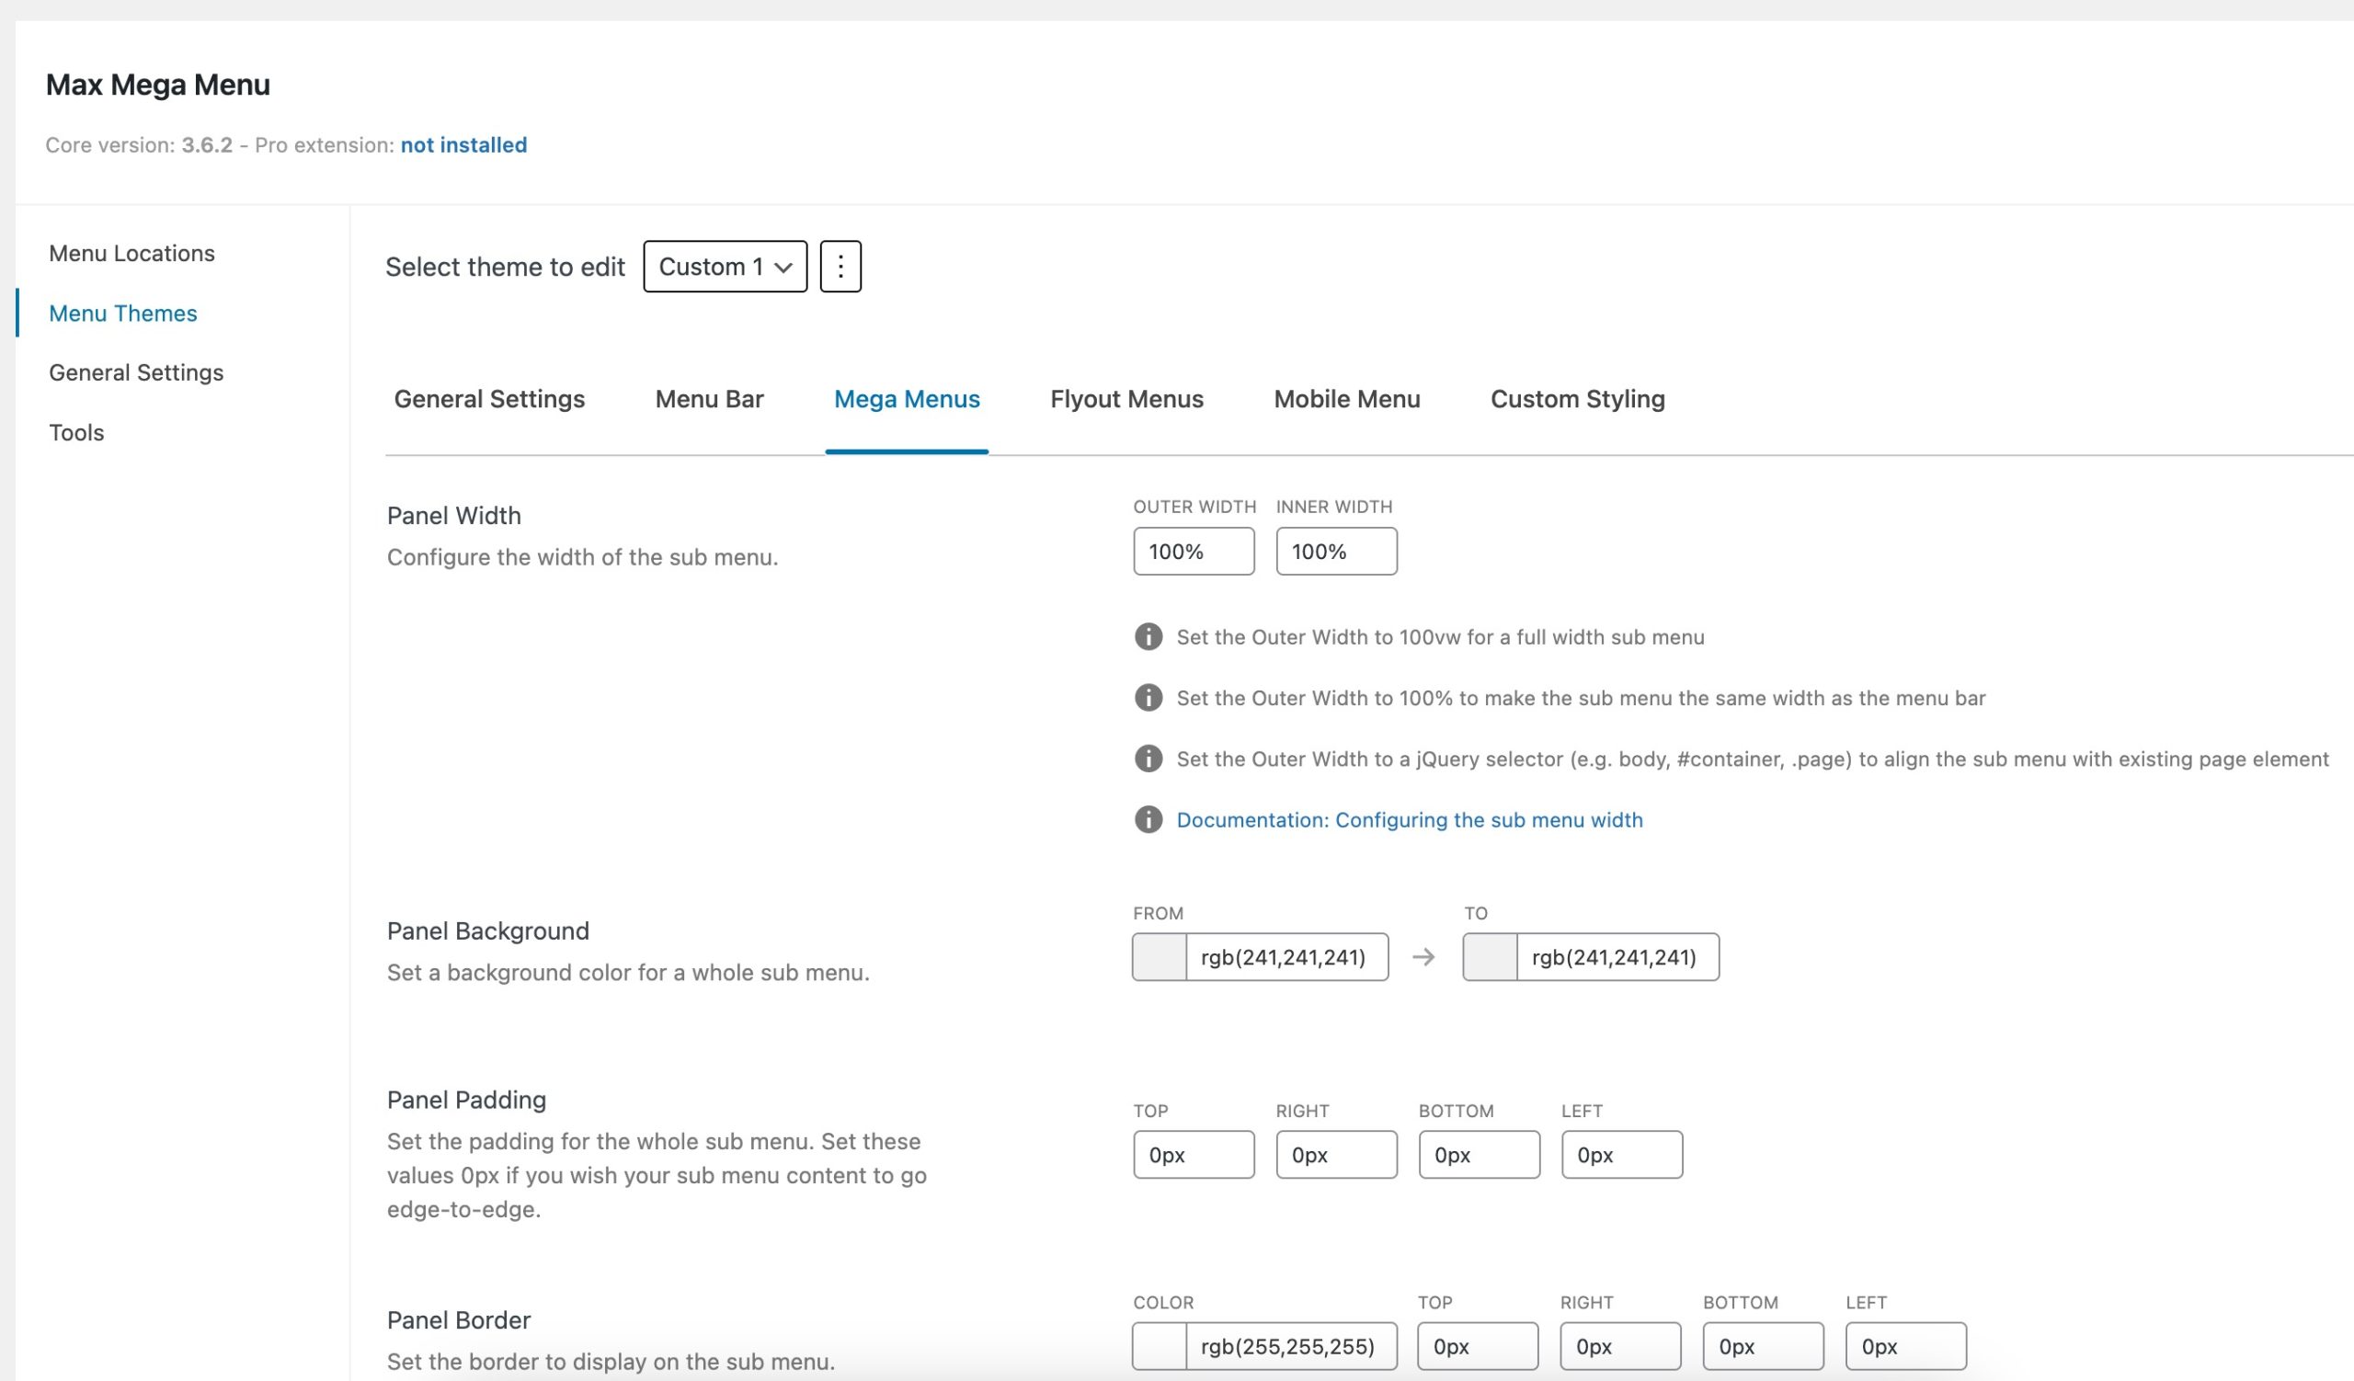This screenshot has width=2354, height=1381.
Task: Click info icon beside Documentation link
Action: (x=1148, y=819)
